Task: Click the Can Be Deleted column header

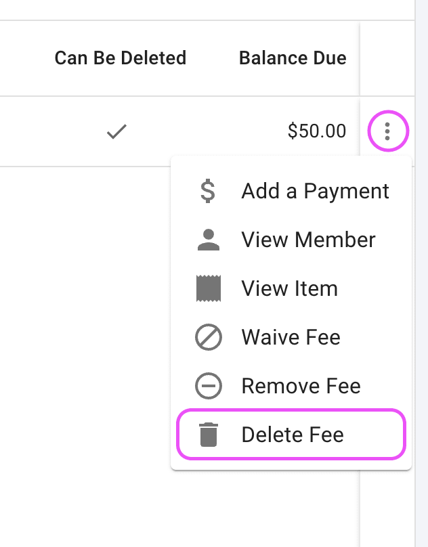Action: click(x=120, y=58)
